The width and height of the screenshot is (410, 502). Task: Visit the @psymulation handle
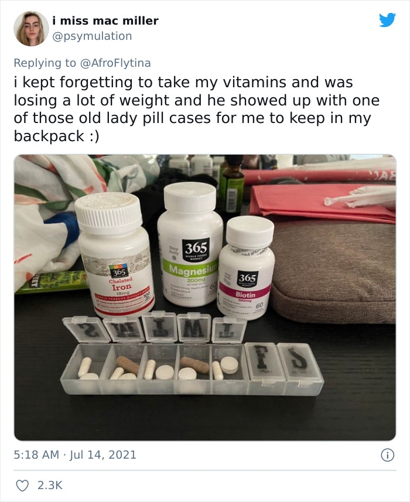point(92,36)
